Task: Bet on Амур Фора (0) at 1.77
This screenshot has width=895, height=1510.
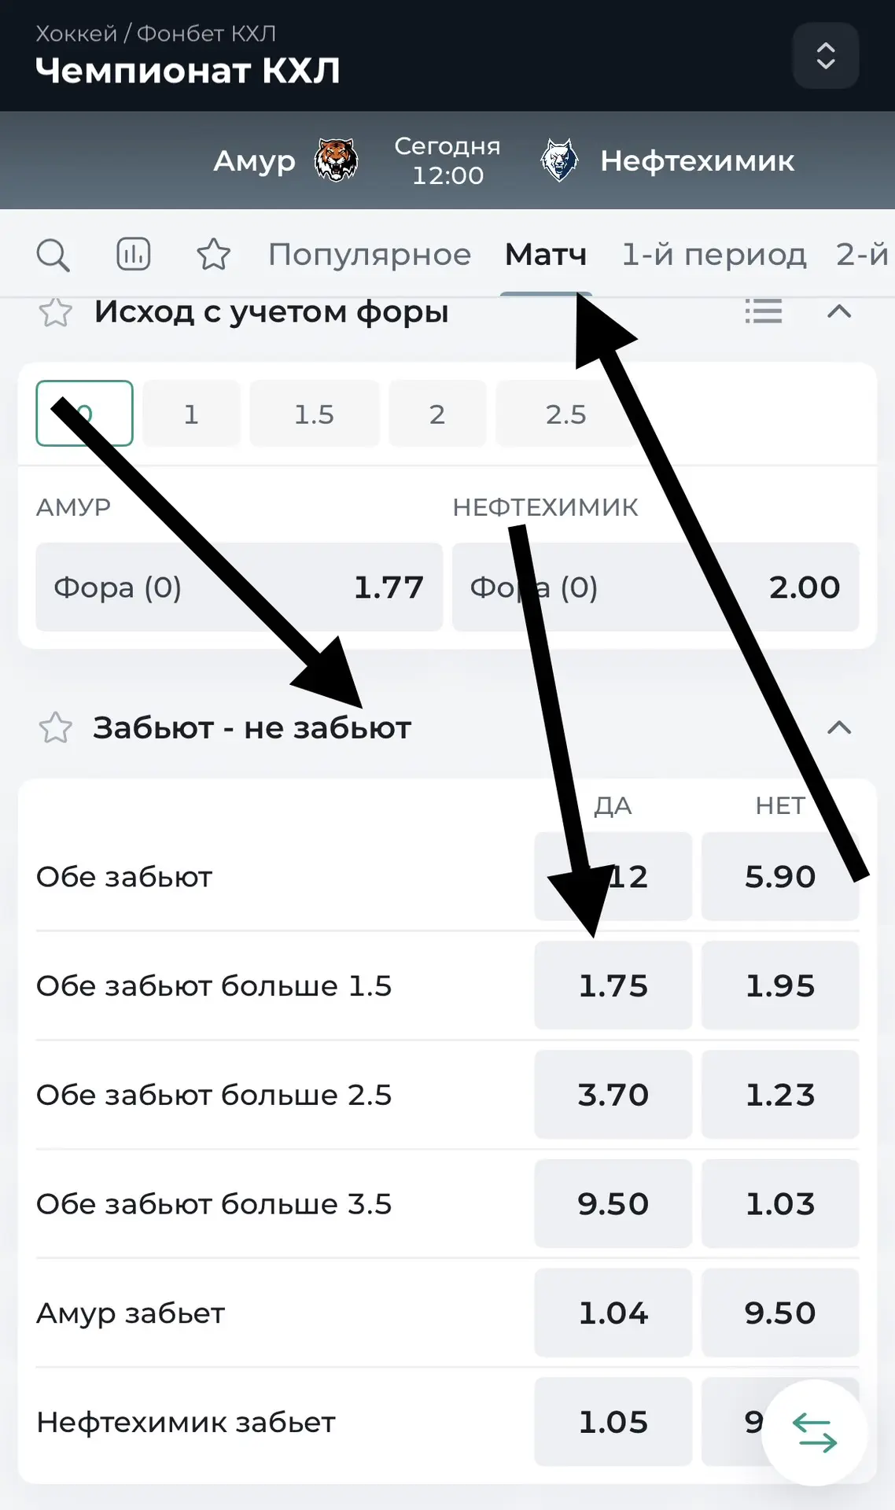Action: [x=239, y=587]
